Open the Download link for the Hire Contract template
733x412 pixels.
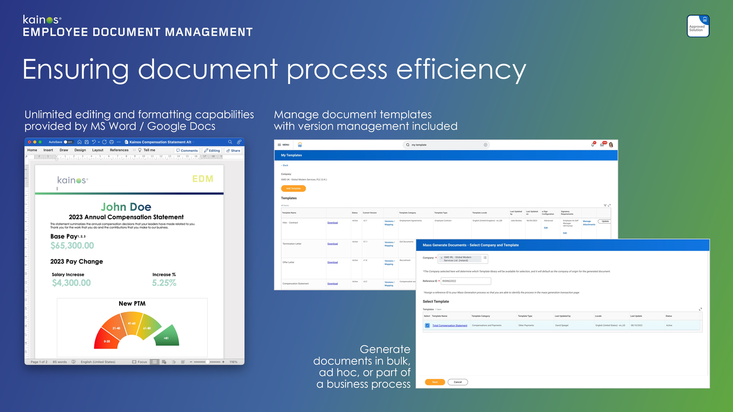pos(332,222)
